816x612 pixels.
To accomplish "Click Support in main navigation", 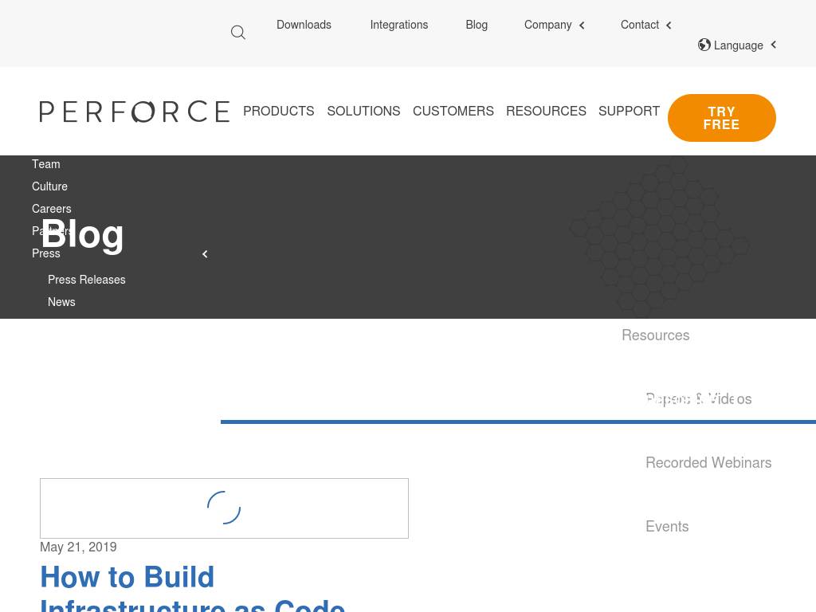I will [629, 111].
